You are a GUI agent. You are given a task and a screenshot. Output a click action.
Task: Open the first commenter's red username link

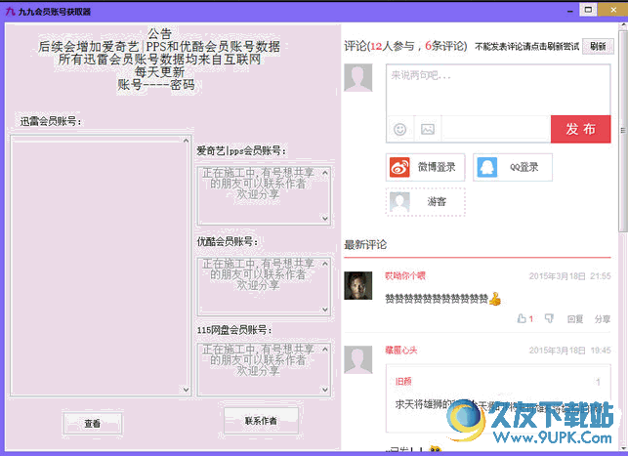click(x=405, y=275)
